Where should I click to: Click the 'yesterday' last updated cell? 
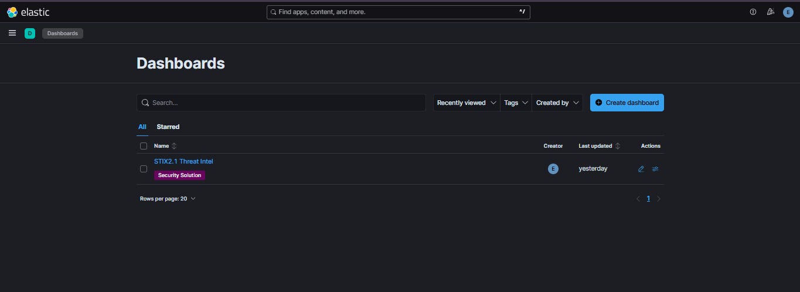[593, 169]
